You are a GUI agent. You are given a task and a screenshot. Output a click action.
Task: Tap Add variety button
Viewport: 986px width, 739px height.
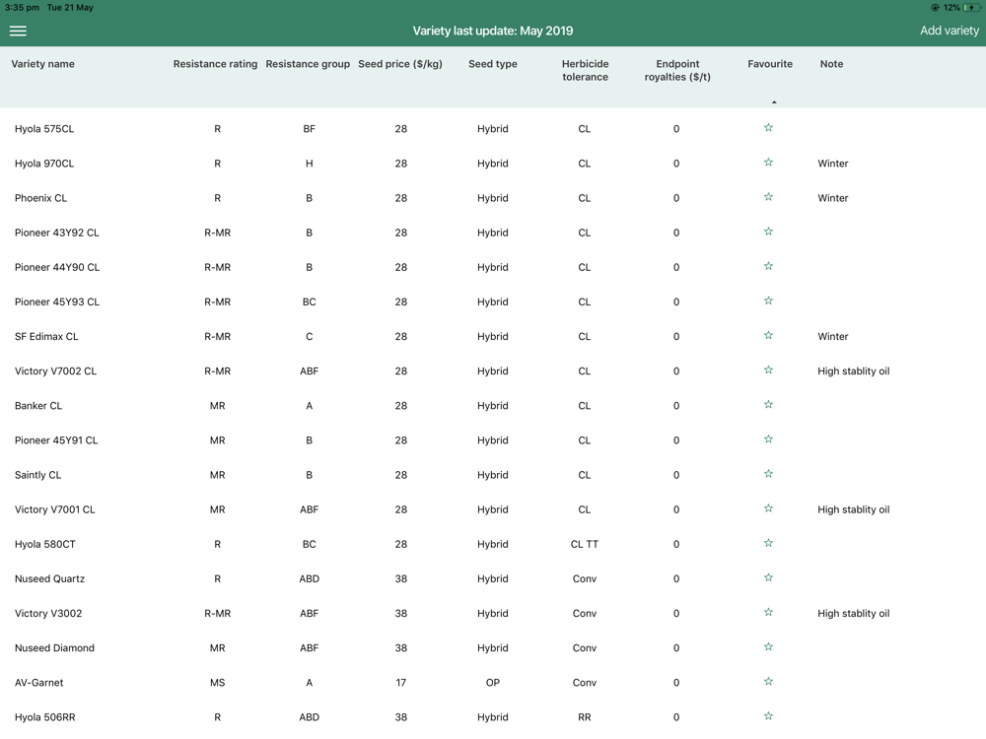pyautogui.click(x=950, y=31)
